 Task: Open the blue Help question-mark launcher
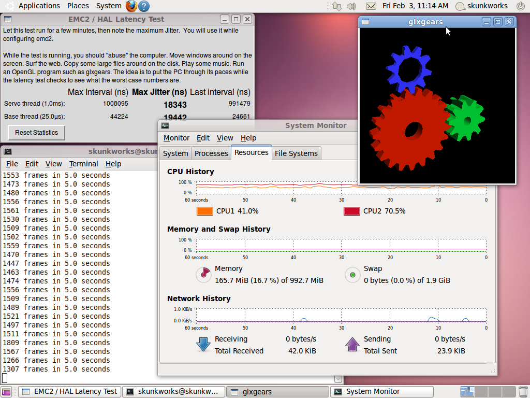coord(144,6)
